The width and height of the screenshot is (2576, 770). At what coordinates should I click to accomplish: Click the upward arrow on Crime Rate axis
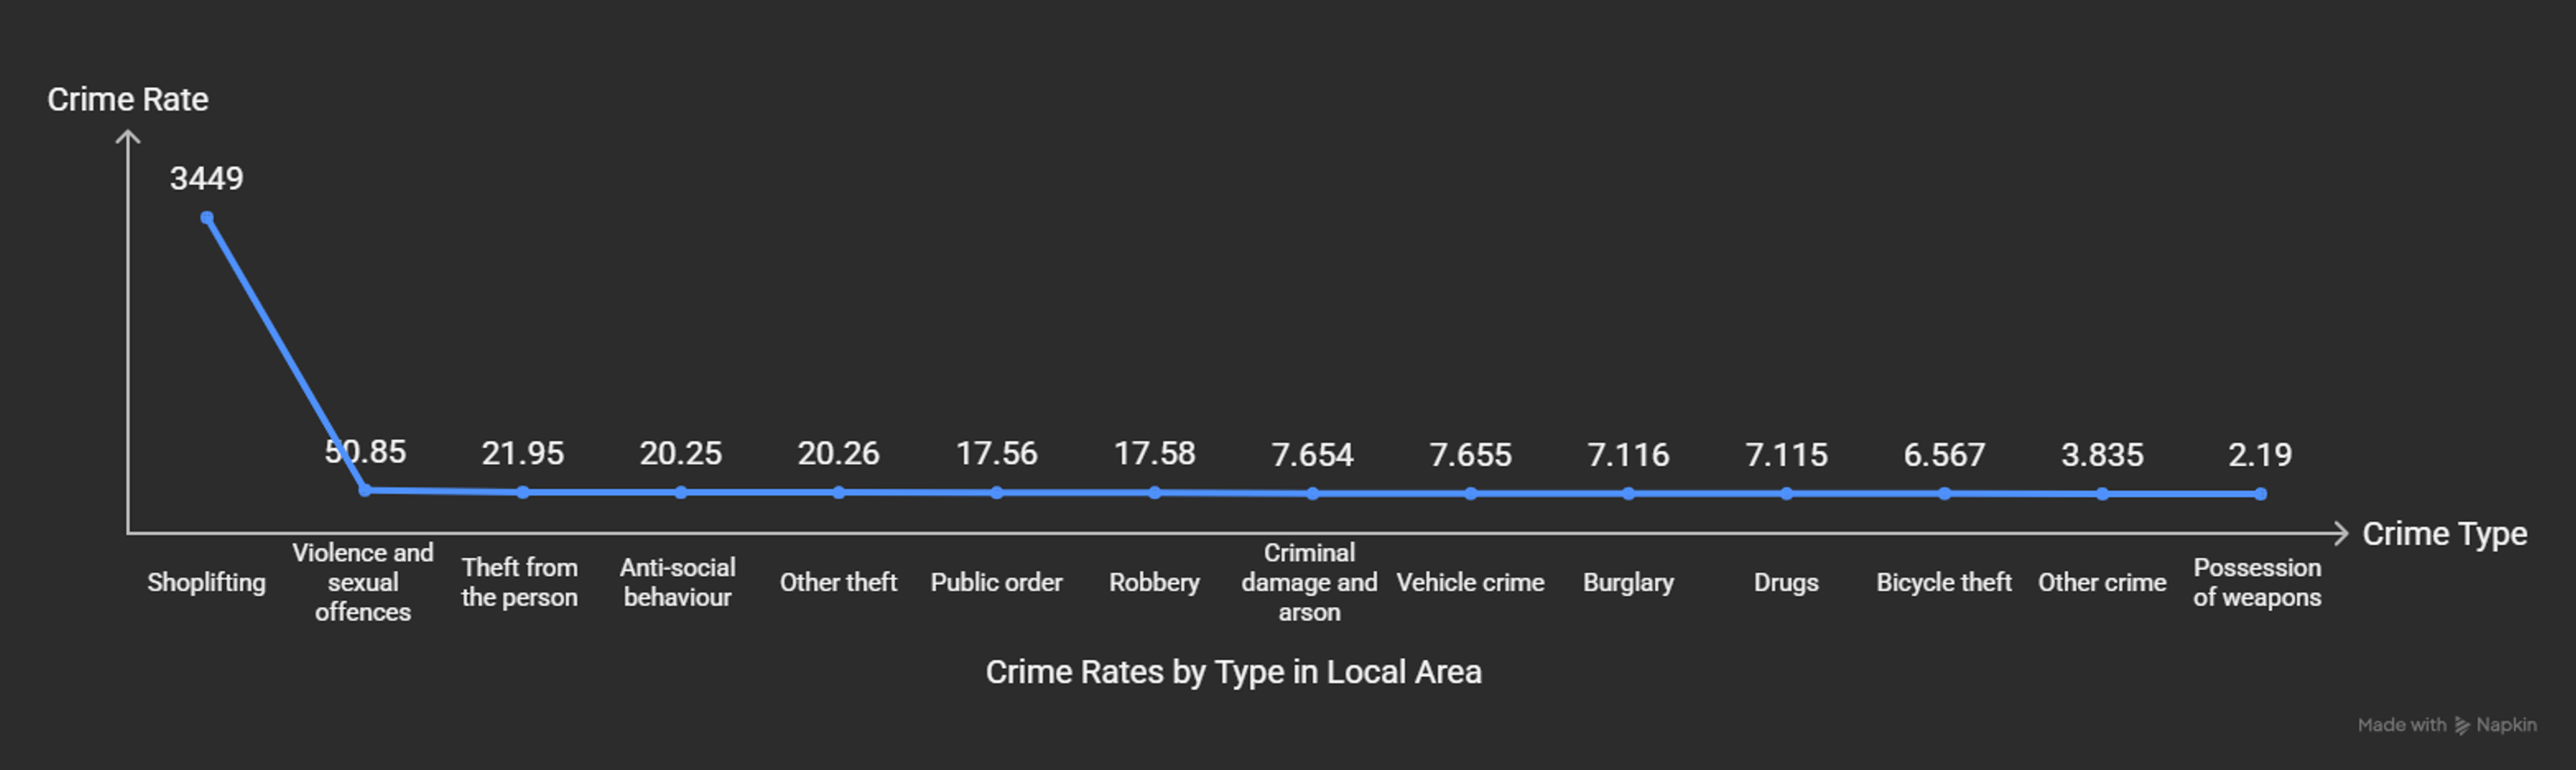coord(128,138)
